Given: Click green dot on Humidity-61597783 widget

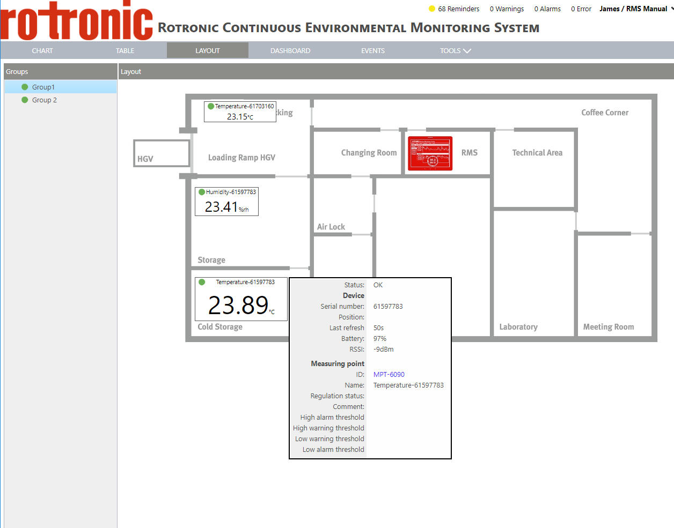Looking at the screenshot, I should (202, 192).
